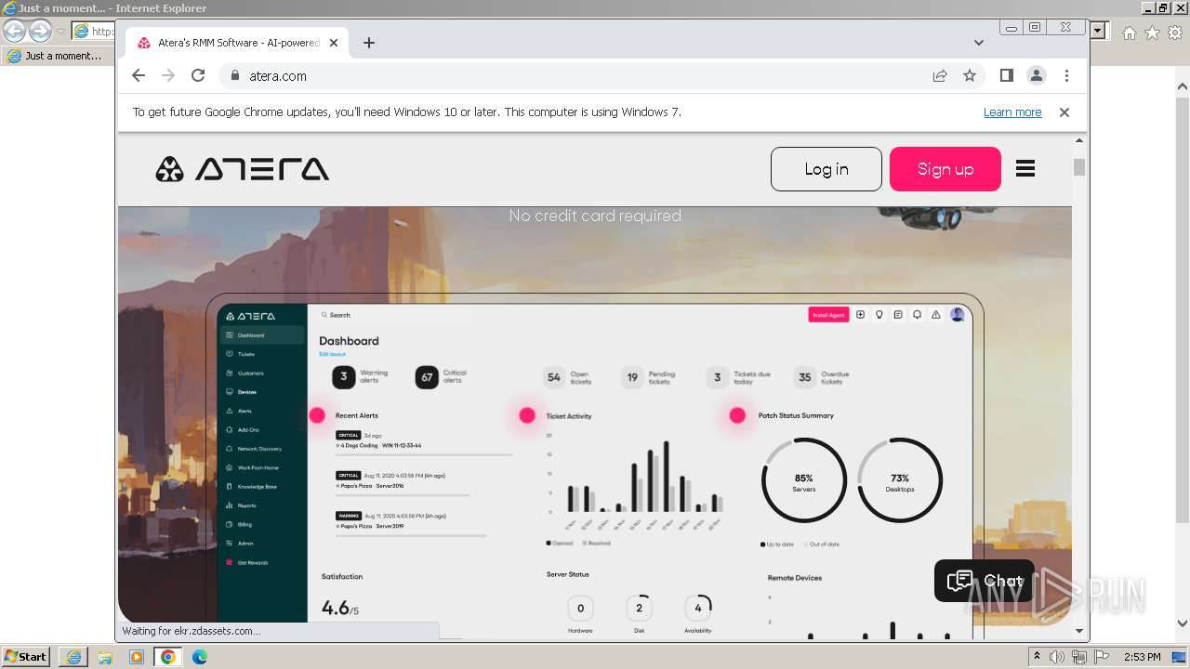Click the 85% Servers patch ring
Image resolution: width=1190 pixels, height=669 pixels.
(804, 480)
